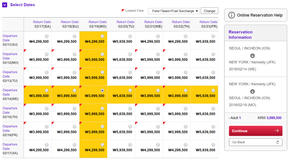Image resolution: width=290 pixels, height=160 pixels.
Task: Click the arrow icon on the Continue button
Action: point(277,131)
